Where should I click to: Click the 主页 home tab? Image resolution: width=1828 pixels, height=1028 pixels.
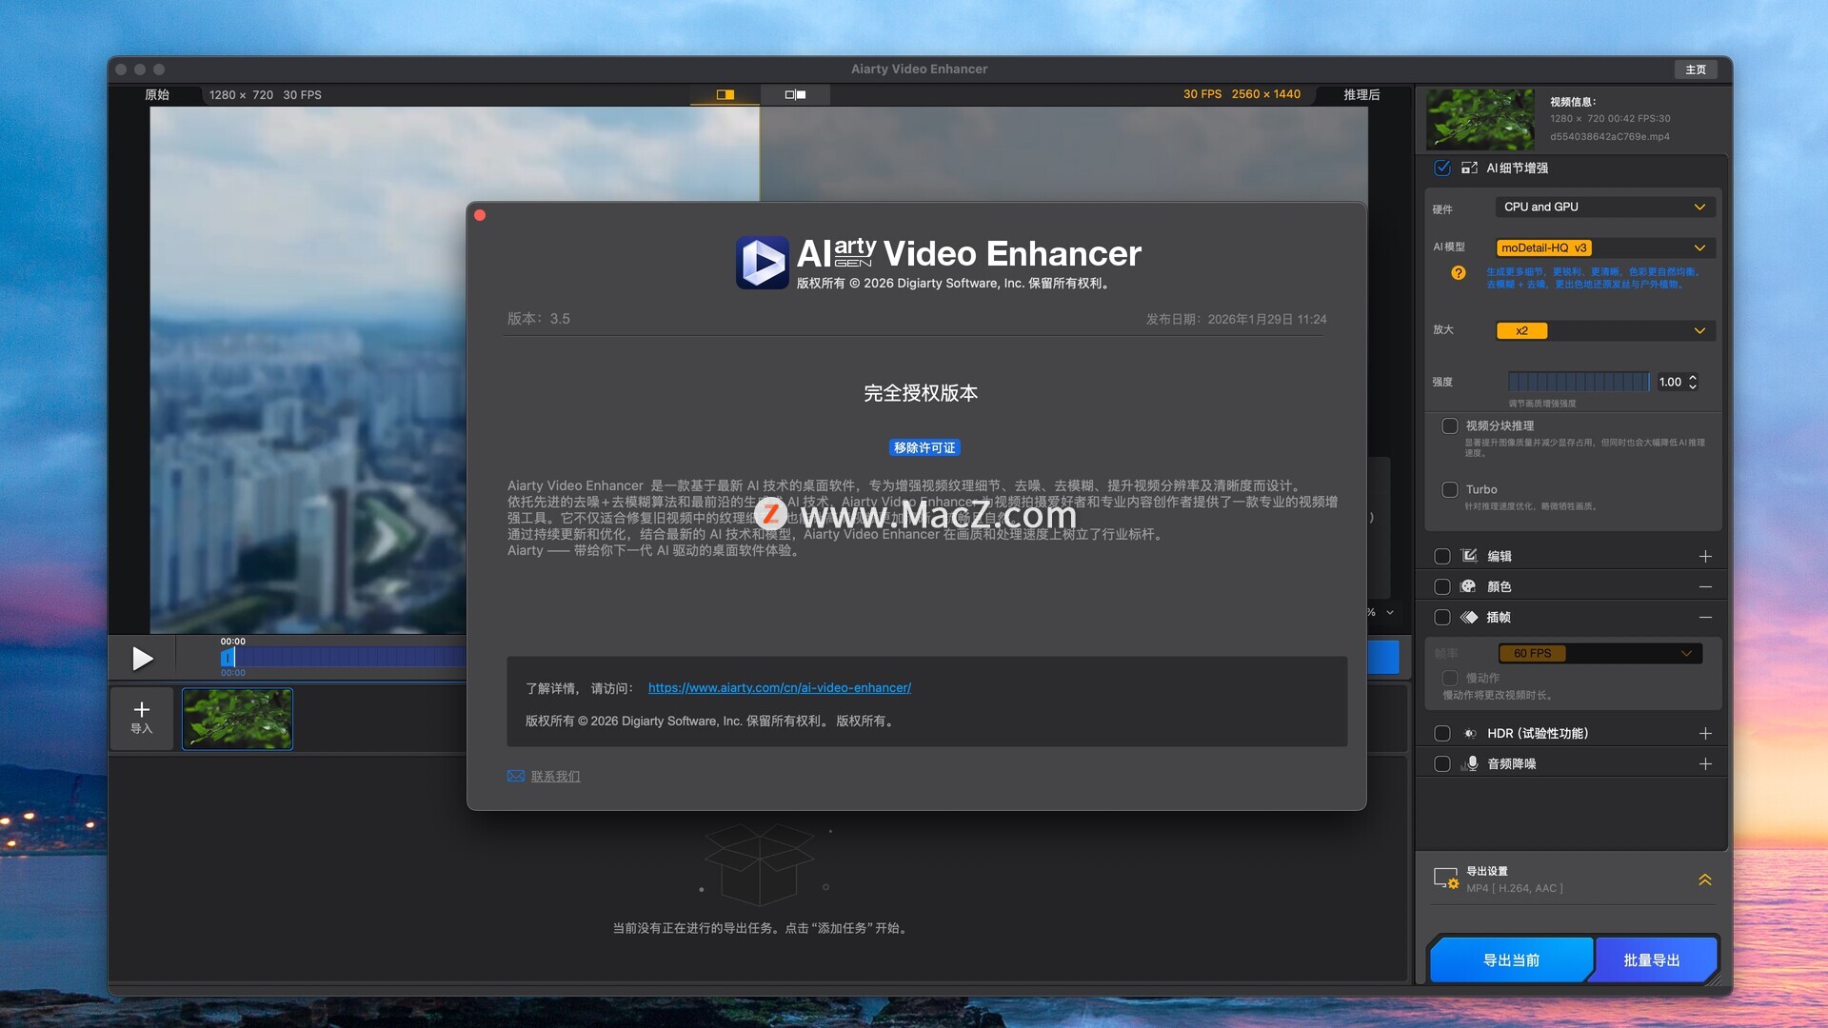pyautogui.click(x=1696, y=69)
